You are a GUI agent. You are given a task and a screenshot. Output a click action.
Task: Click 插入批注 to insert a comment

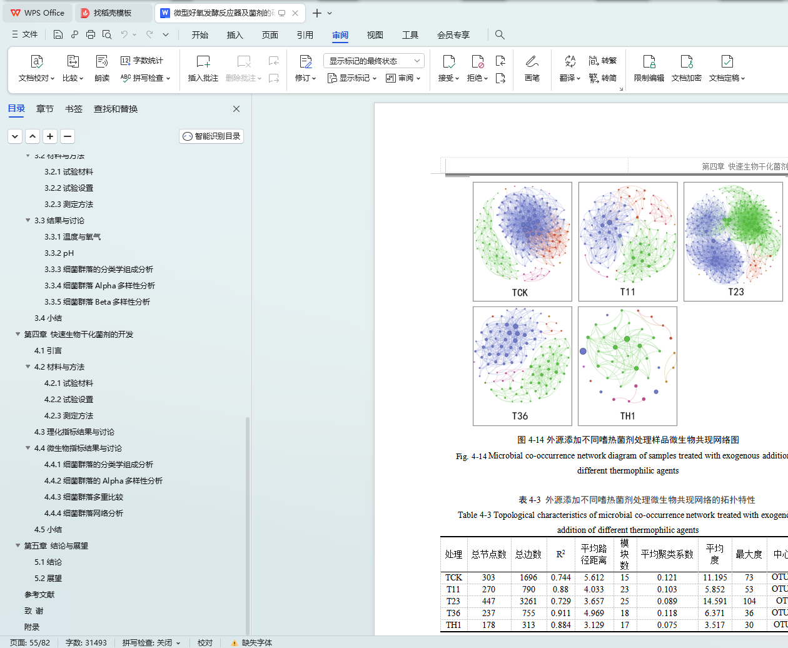[203, 69]
